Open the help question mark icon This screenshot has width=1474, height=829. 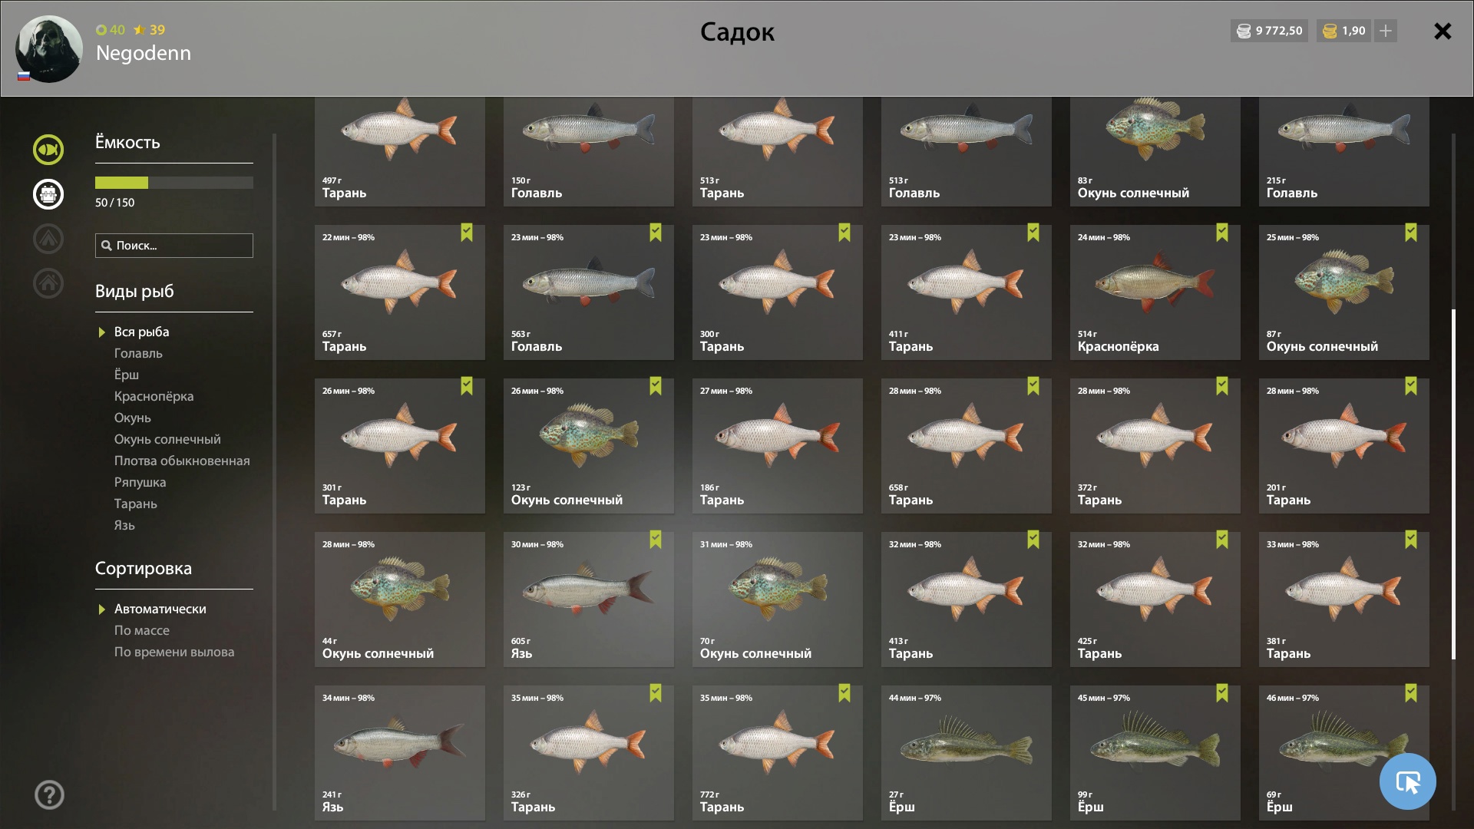click(49, 795)
